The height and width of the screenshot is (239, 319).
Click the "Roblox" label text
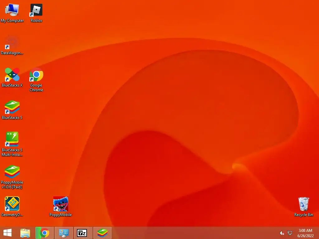36,21
